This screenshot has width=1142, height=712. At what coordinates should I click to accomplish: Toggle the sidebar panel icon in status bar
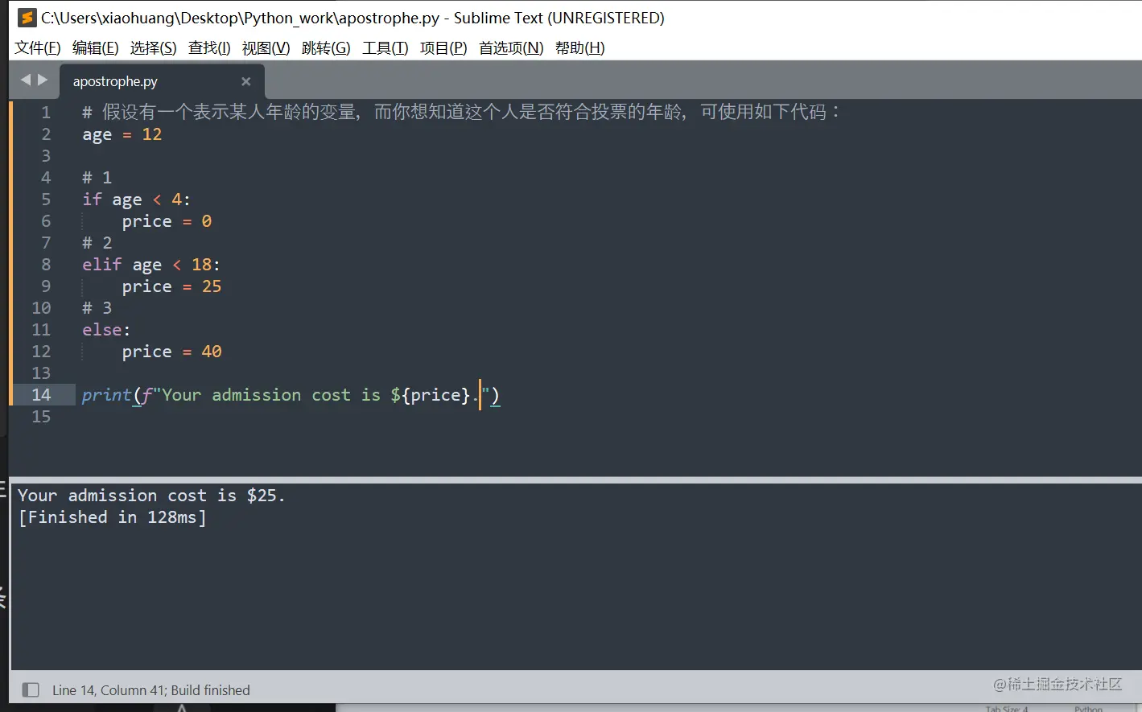click(31, 689)
